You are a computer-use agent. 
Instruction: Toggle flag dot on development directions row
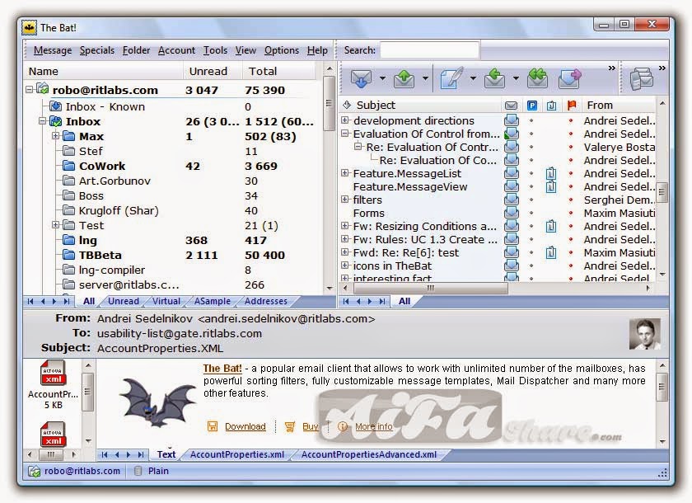click(571, 120)
